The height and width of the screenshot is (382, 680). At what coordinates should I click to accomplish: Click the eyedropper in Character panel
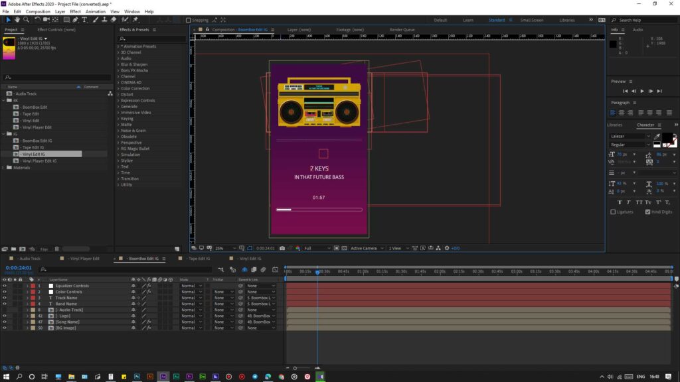[657, 137]
